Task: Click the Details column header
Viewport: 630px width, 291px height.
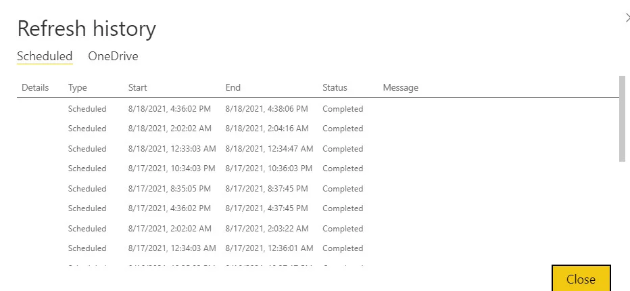Action: (35, 87)
